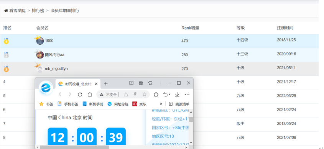Screen dimensions: 324x149
Task: Select the 时间校准_北京时间 tab
Action: point(78,84)
